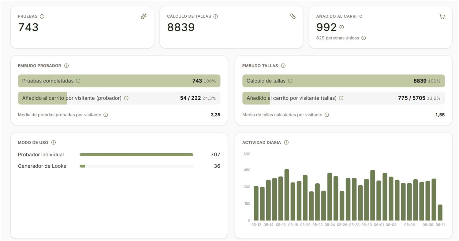This screenshot has height=241, width=459.
Task: Click info icon for Media de tallas calculadas
Action: (327, 115)
